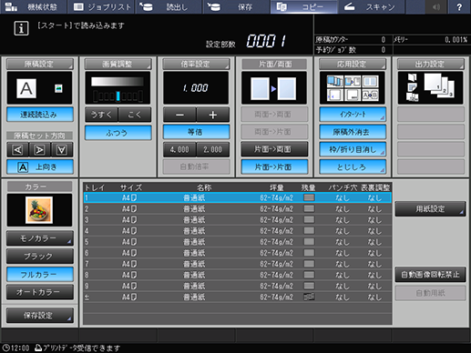Click the density level indicator bar

coord(118,96)
